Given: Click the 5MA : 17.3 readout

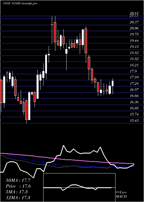Looking at the screenshot, I should tap(17, 192).
